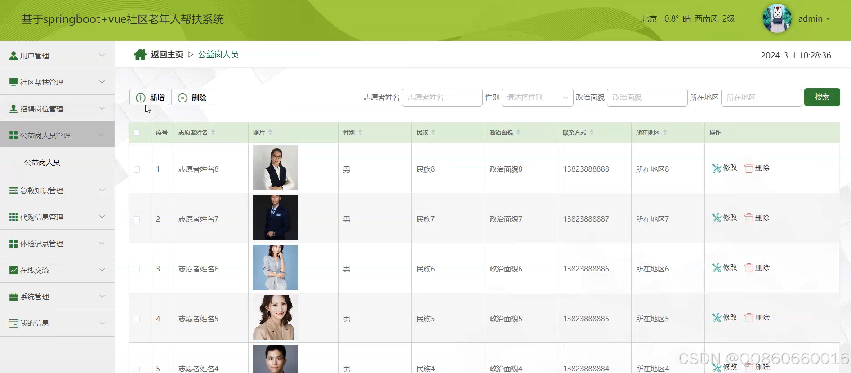Expand the 体检记录管理 chevron
The width and height of the screenshot is (851, 373).
(x=102, y=243)
